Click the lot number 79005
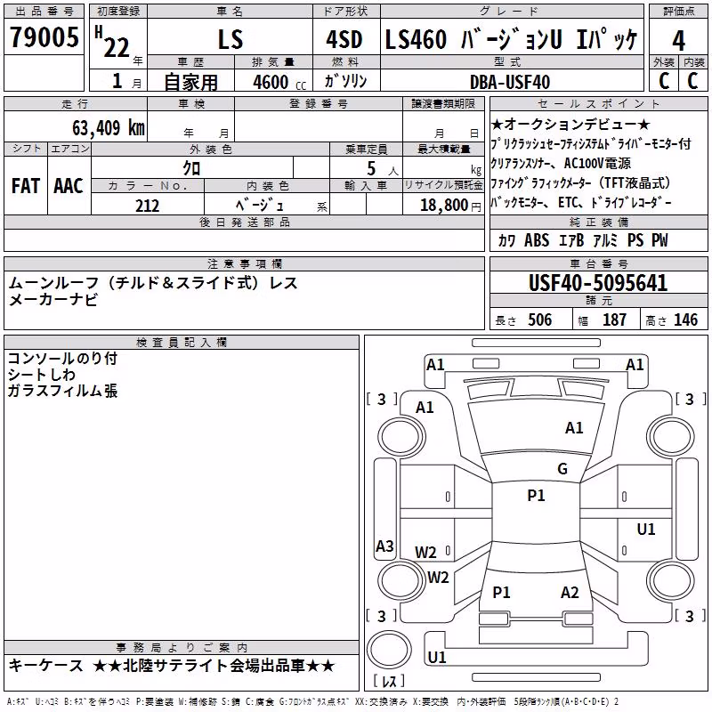The image size is (712, 712). coord(44,37)
